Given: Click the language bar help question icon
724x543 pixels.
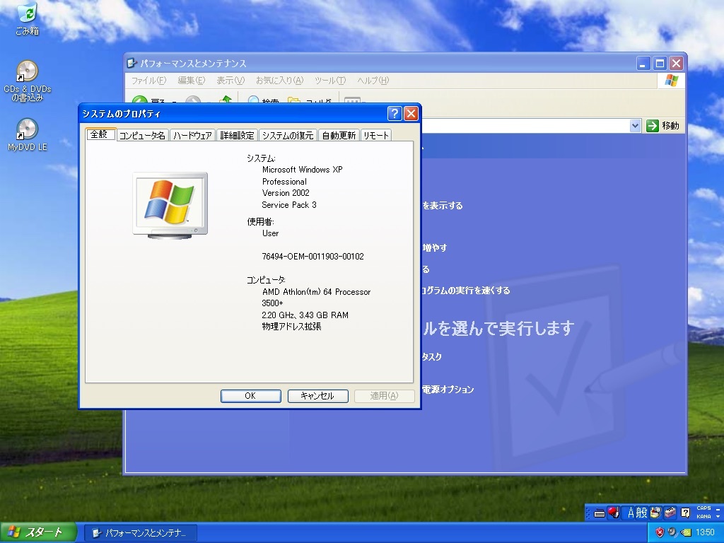Looking at the screenshot, I should (x=686, y=513).
